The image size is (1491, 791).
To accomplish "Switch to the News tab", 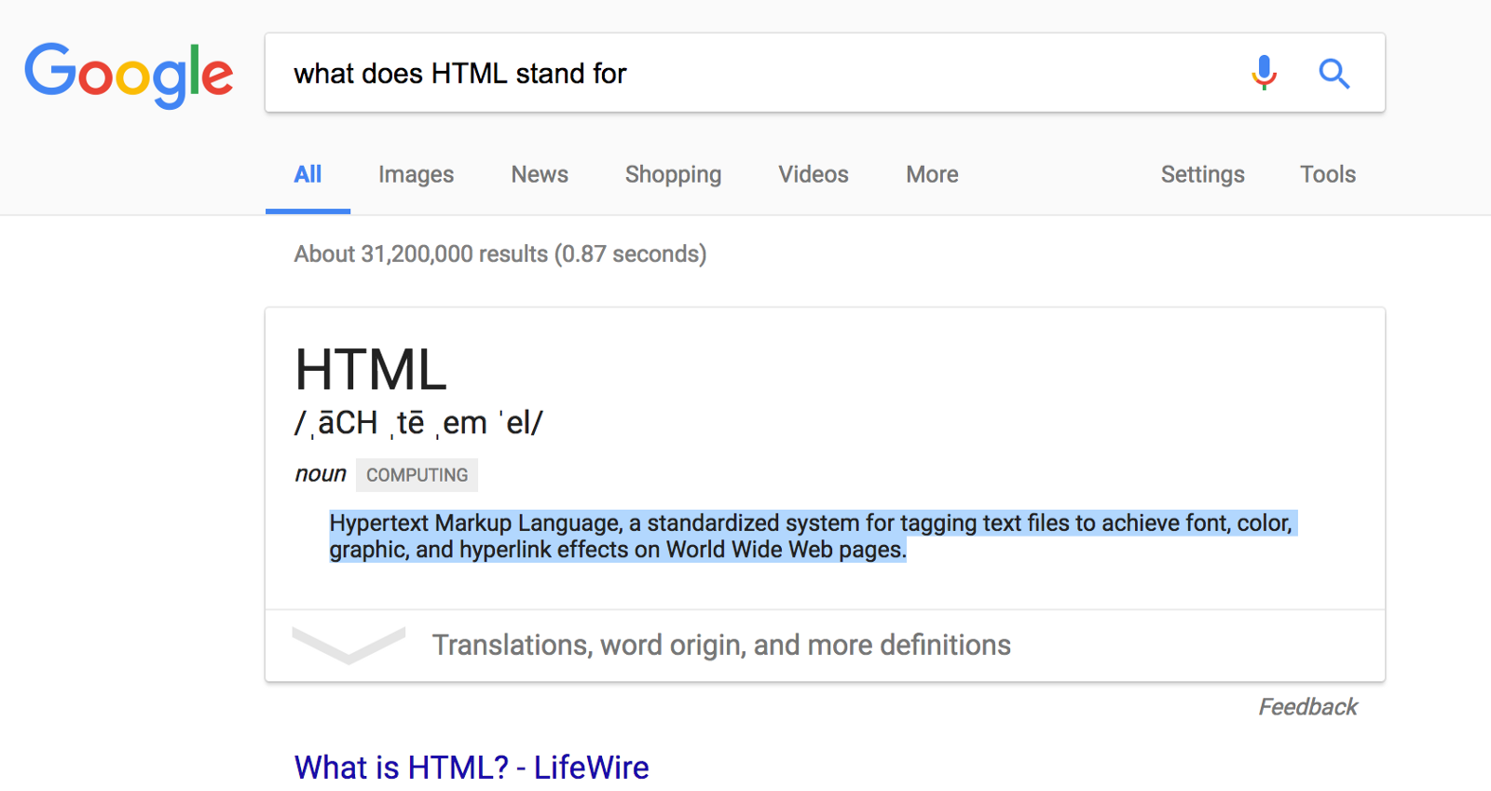I will 540,174.
